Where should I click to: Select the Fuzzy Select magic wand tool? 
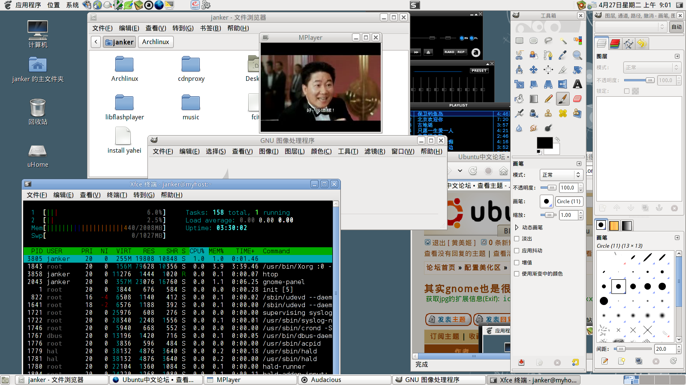pos(563,41)
